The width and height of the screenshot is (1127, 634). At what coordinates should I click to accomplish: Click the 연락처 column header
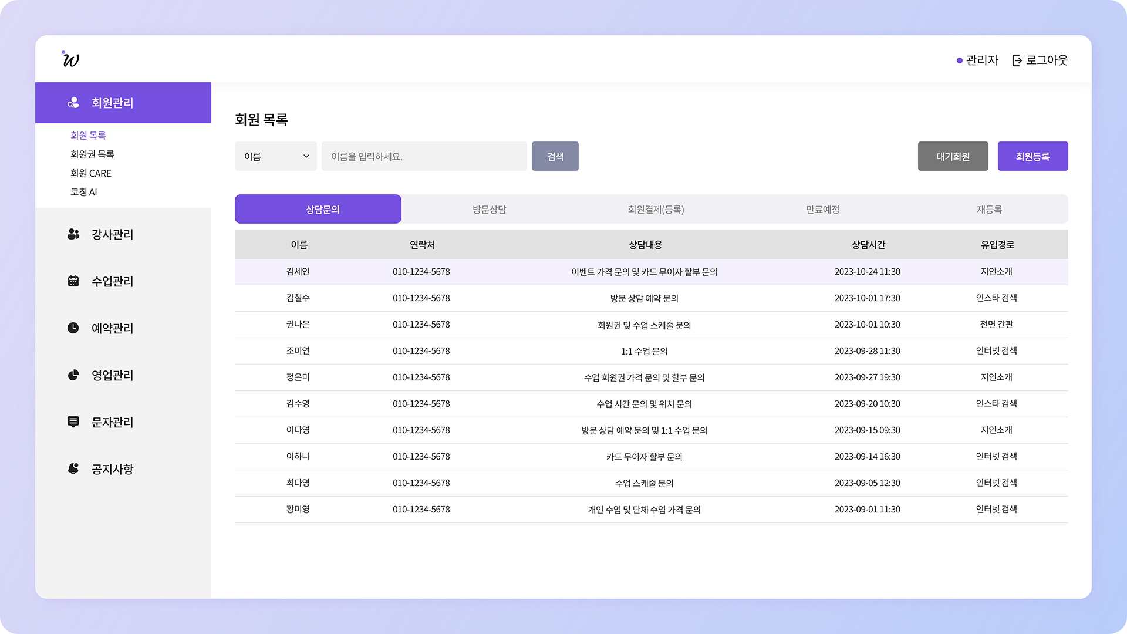pos(422,245)
